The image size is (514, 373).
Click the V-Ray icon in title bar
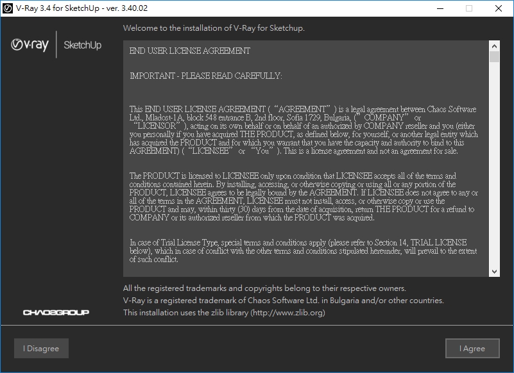pos(7,8)
